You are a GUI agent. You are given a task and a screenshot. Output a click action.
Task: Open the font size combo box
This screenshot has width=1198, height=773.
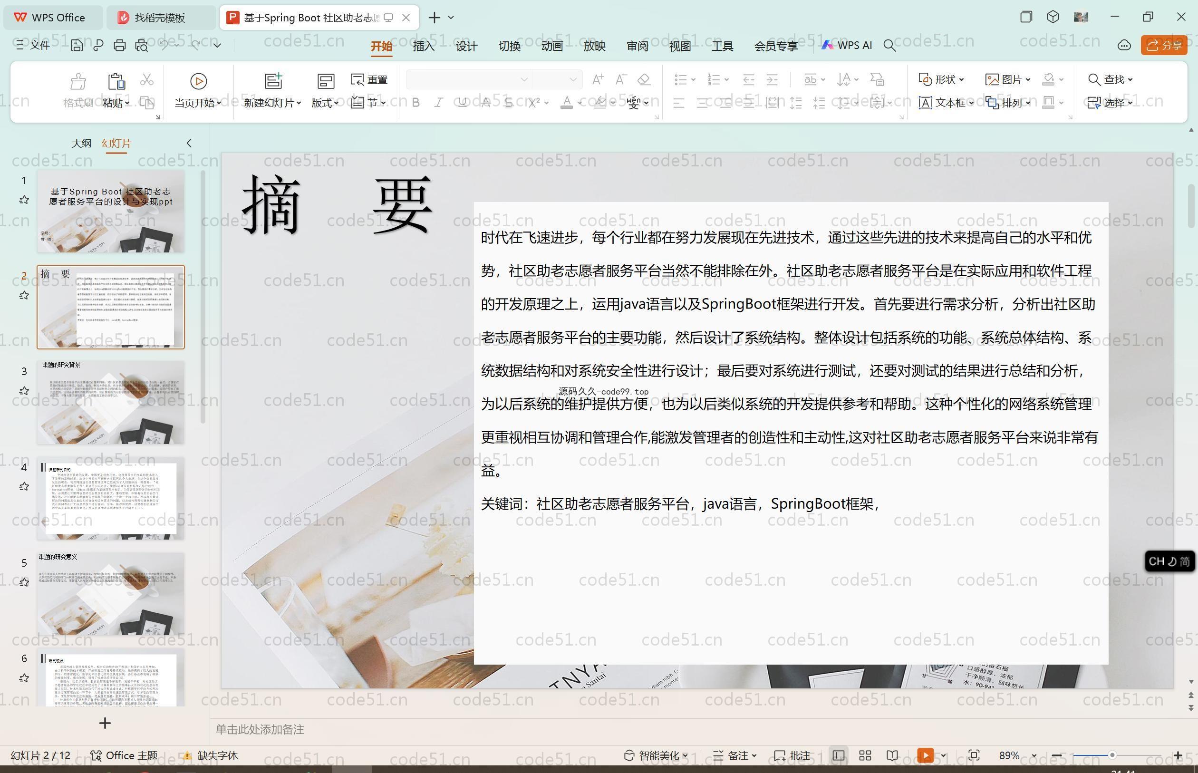[x=557, y=79]
